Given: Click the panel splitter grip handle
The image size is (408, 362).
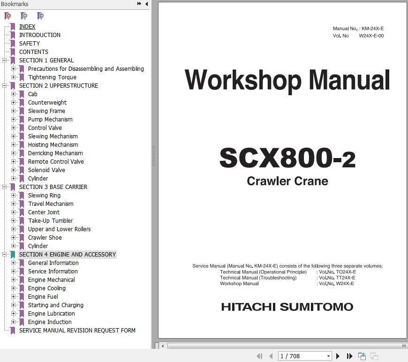Looking at the screenshot, I should click(154, 156).
